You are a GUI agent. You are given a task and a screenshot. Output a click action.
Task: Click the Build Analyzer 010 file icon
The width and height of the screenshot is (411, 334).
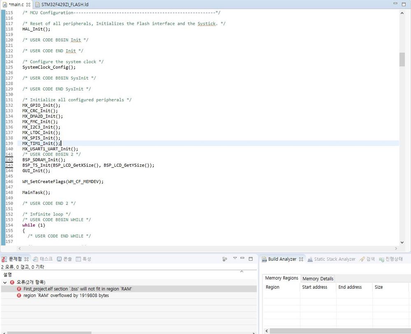(264, 259)
